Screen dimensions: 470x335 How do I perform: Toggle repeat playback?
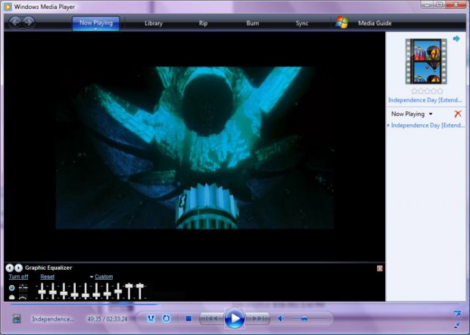(166, 318)
